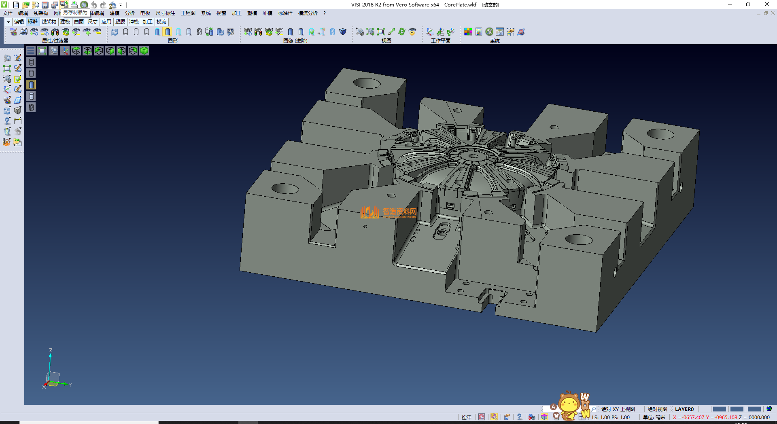Screen dimensions: 777x424
Task: Click the dark blue shaded box icon
Action: tap(343, 32)
